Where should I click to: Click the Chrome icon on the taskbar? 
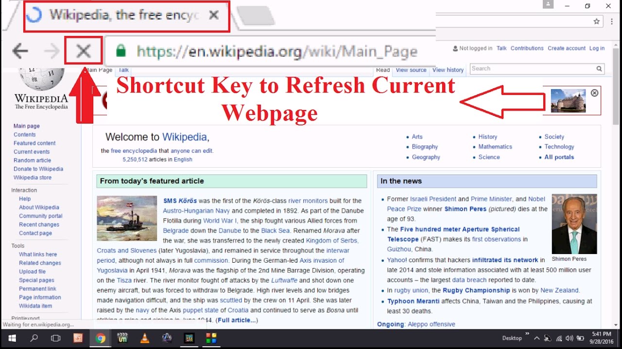pyautogui.click(x=101, y=338)
